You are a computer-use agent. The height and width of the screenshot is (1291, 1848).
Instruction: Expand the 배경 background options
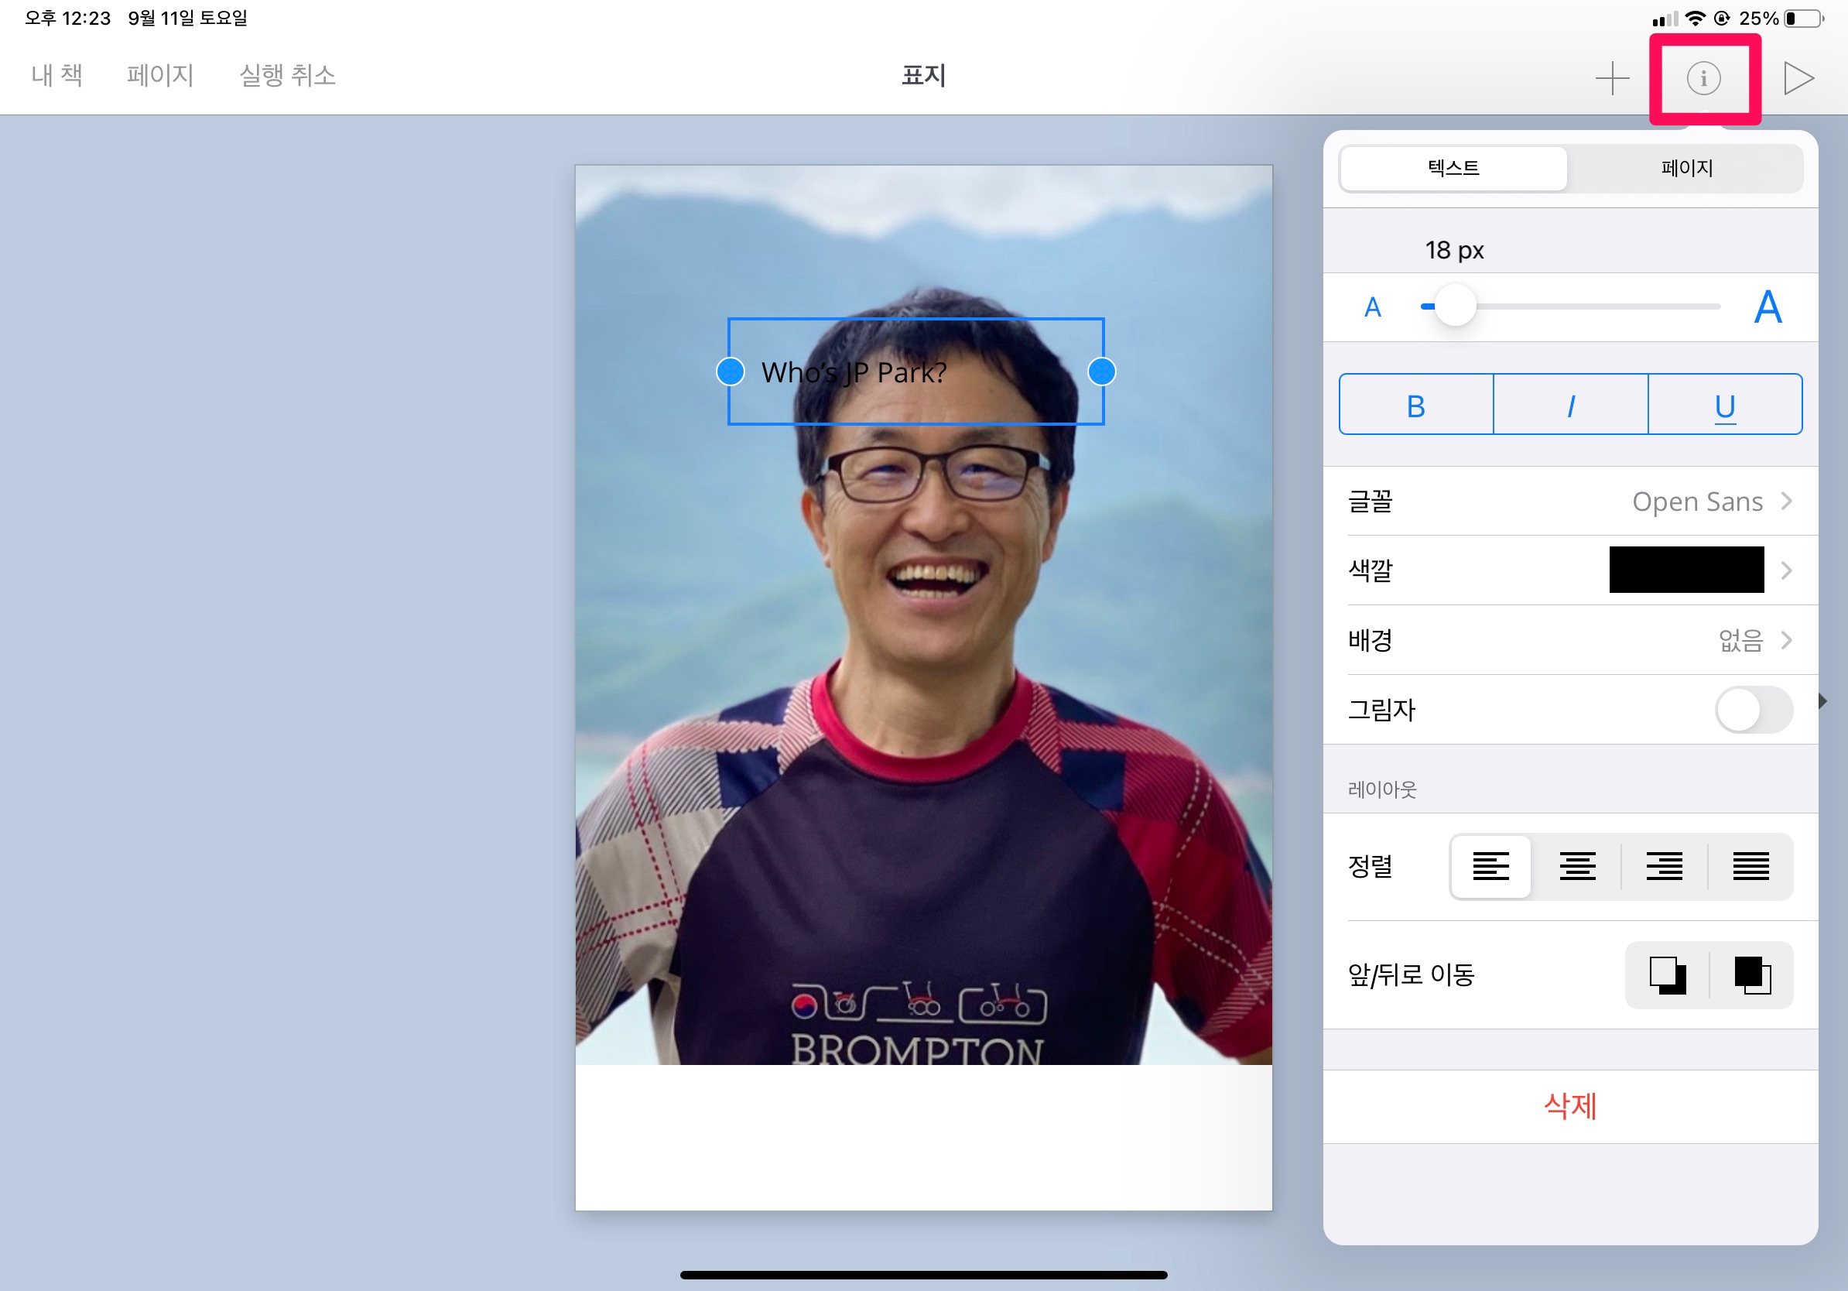point(1570,640)
